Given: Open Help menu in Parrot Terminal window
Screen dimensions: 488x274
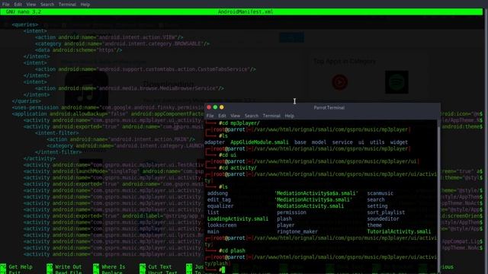Looking at the screenshot, I should point(289,116).
